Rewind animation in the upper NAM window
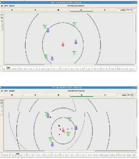Viewport: 139px width, 159px height. pyautogui.click(x=12, y=10)
